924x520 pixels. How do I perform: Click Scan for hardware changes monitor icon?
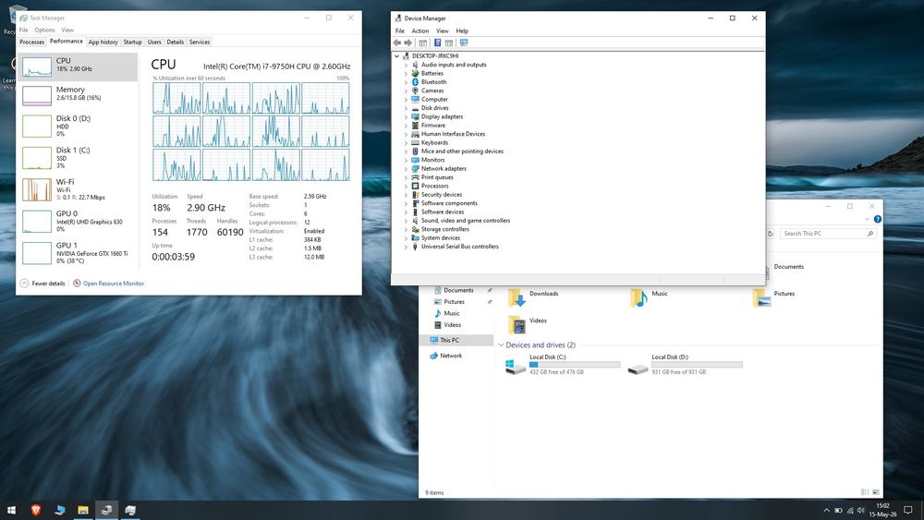(464, 42)
